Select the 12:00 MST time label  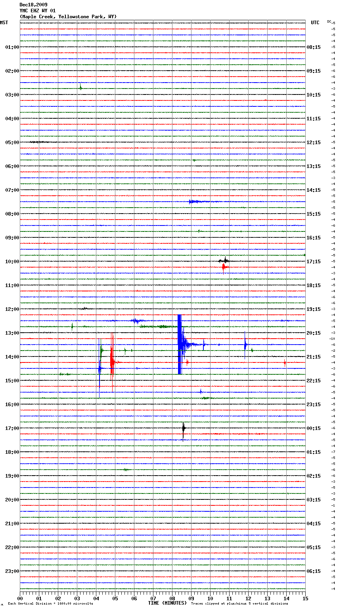(x=12, y=309)
